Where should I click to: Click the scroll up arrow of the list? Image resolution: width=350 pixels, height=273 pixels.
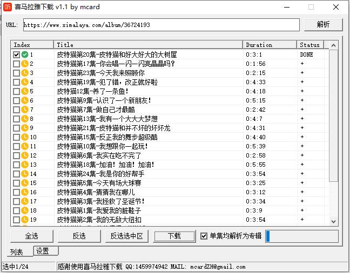pyautogui.click(x=333, y=45)
